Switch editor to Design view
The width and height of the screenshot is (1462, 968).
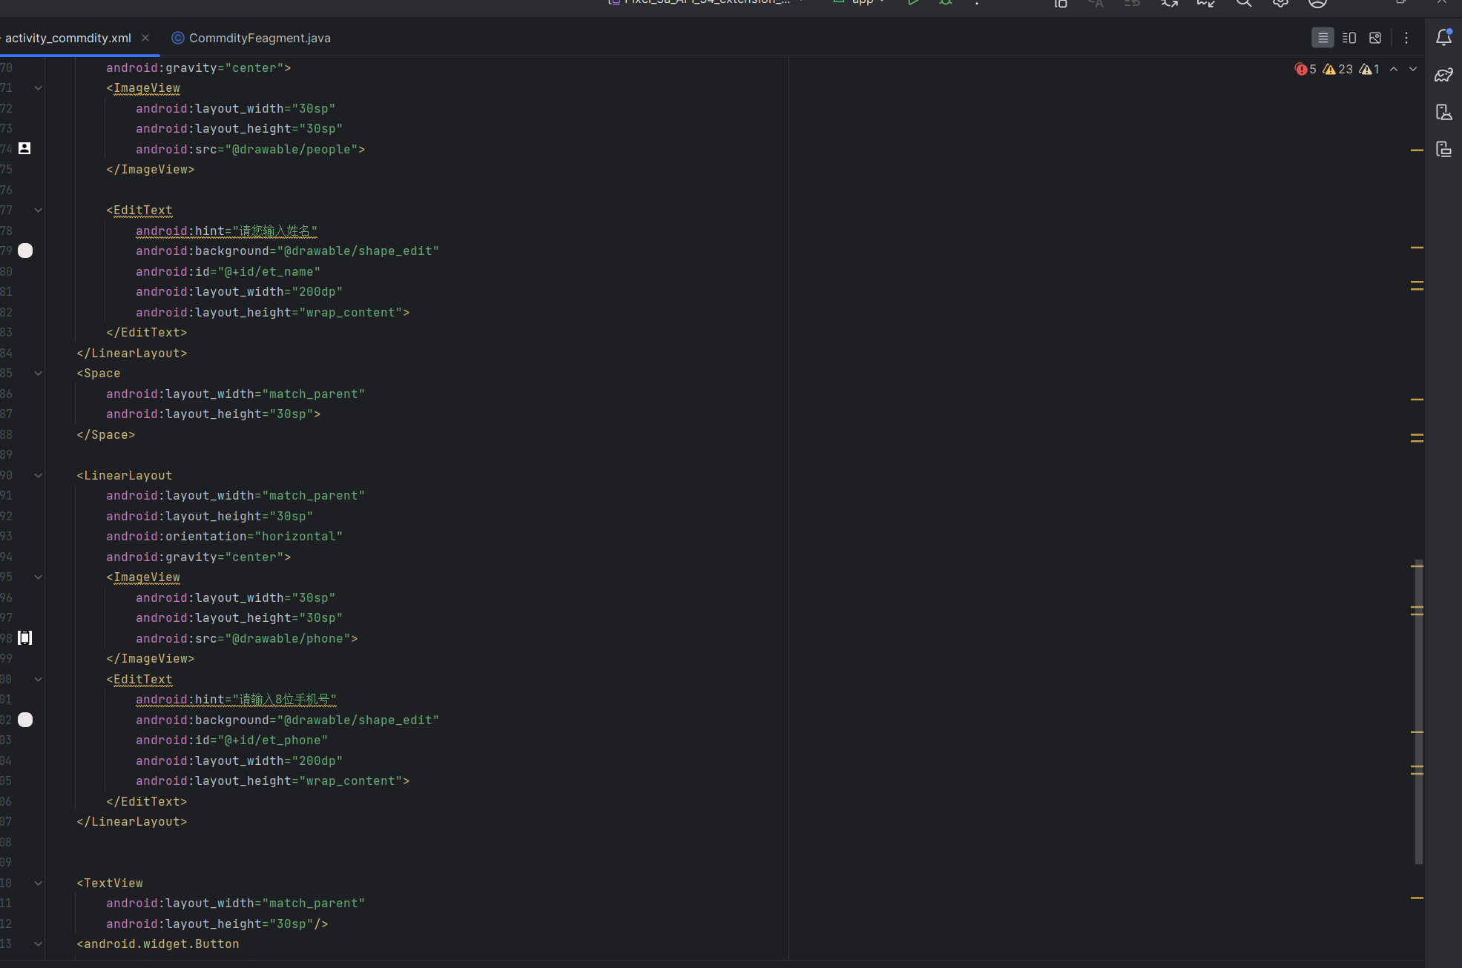pyautogui.click(x=1375, y=38)
